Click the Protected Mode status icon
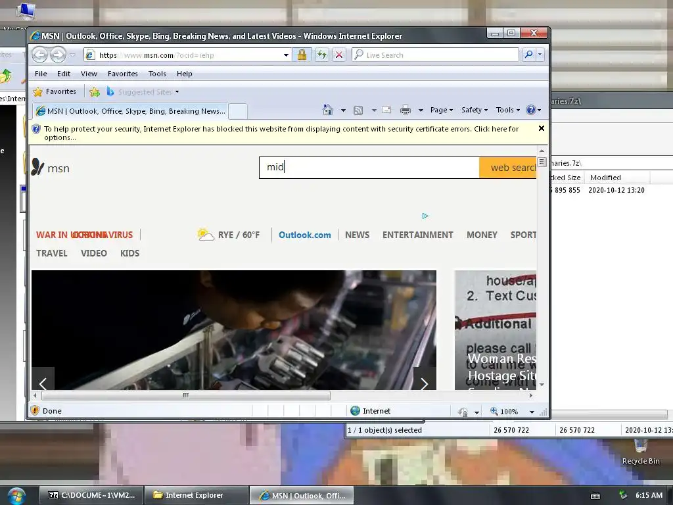This screenshot has width=673, height=505. pyautogui.click(x=463, y=412)
